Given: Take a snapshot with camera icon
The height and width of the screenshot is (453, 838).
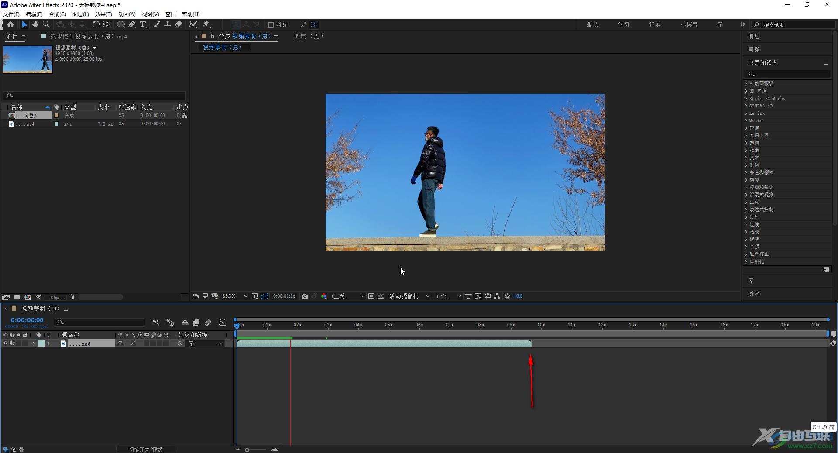Looking at the screenshot, I should (x=305, y=296).
